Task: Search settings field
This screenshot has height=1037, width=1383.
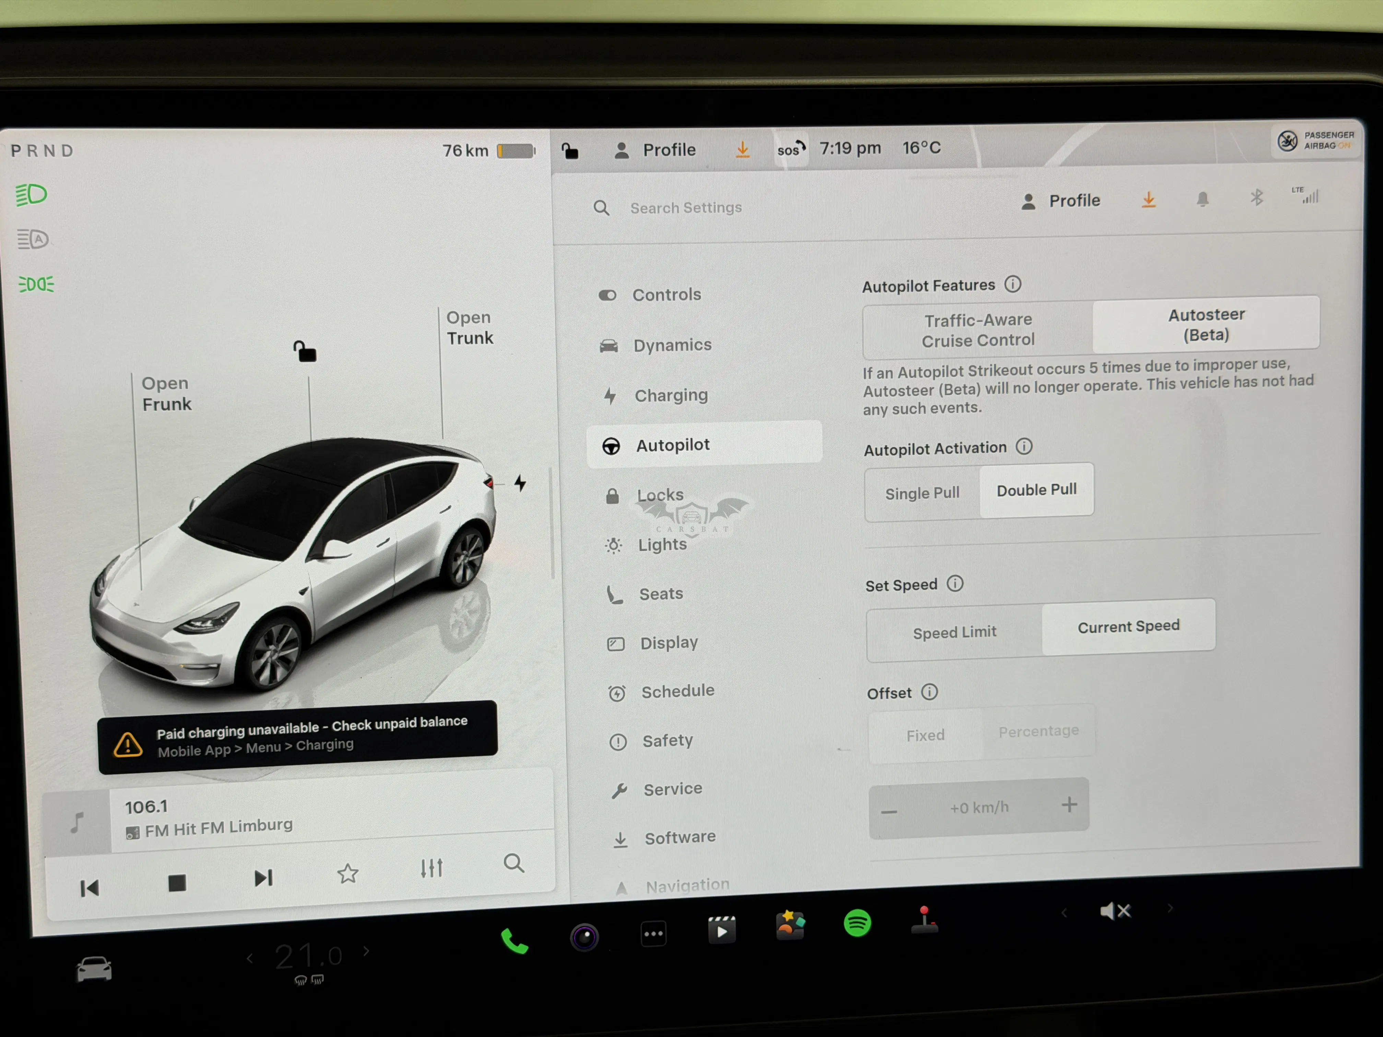Action: 686,207
